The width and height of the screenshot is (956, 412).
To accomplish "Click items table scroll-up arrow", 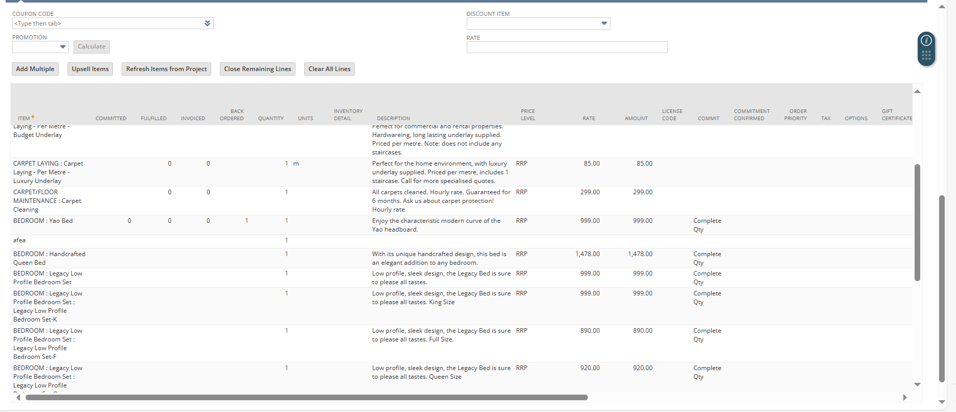I will (917, 91).
